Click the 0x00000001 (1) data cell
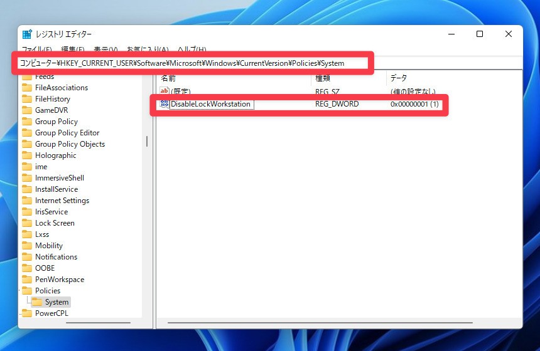The width and height of the screenshot is (540, 351). [x=414, y=104]
